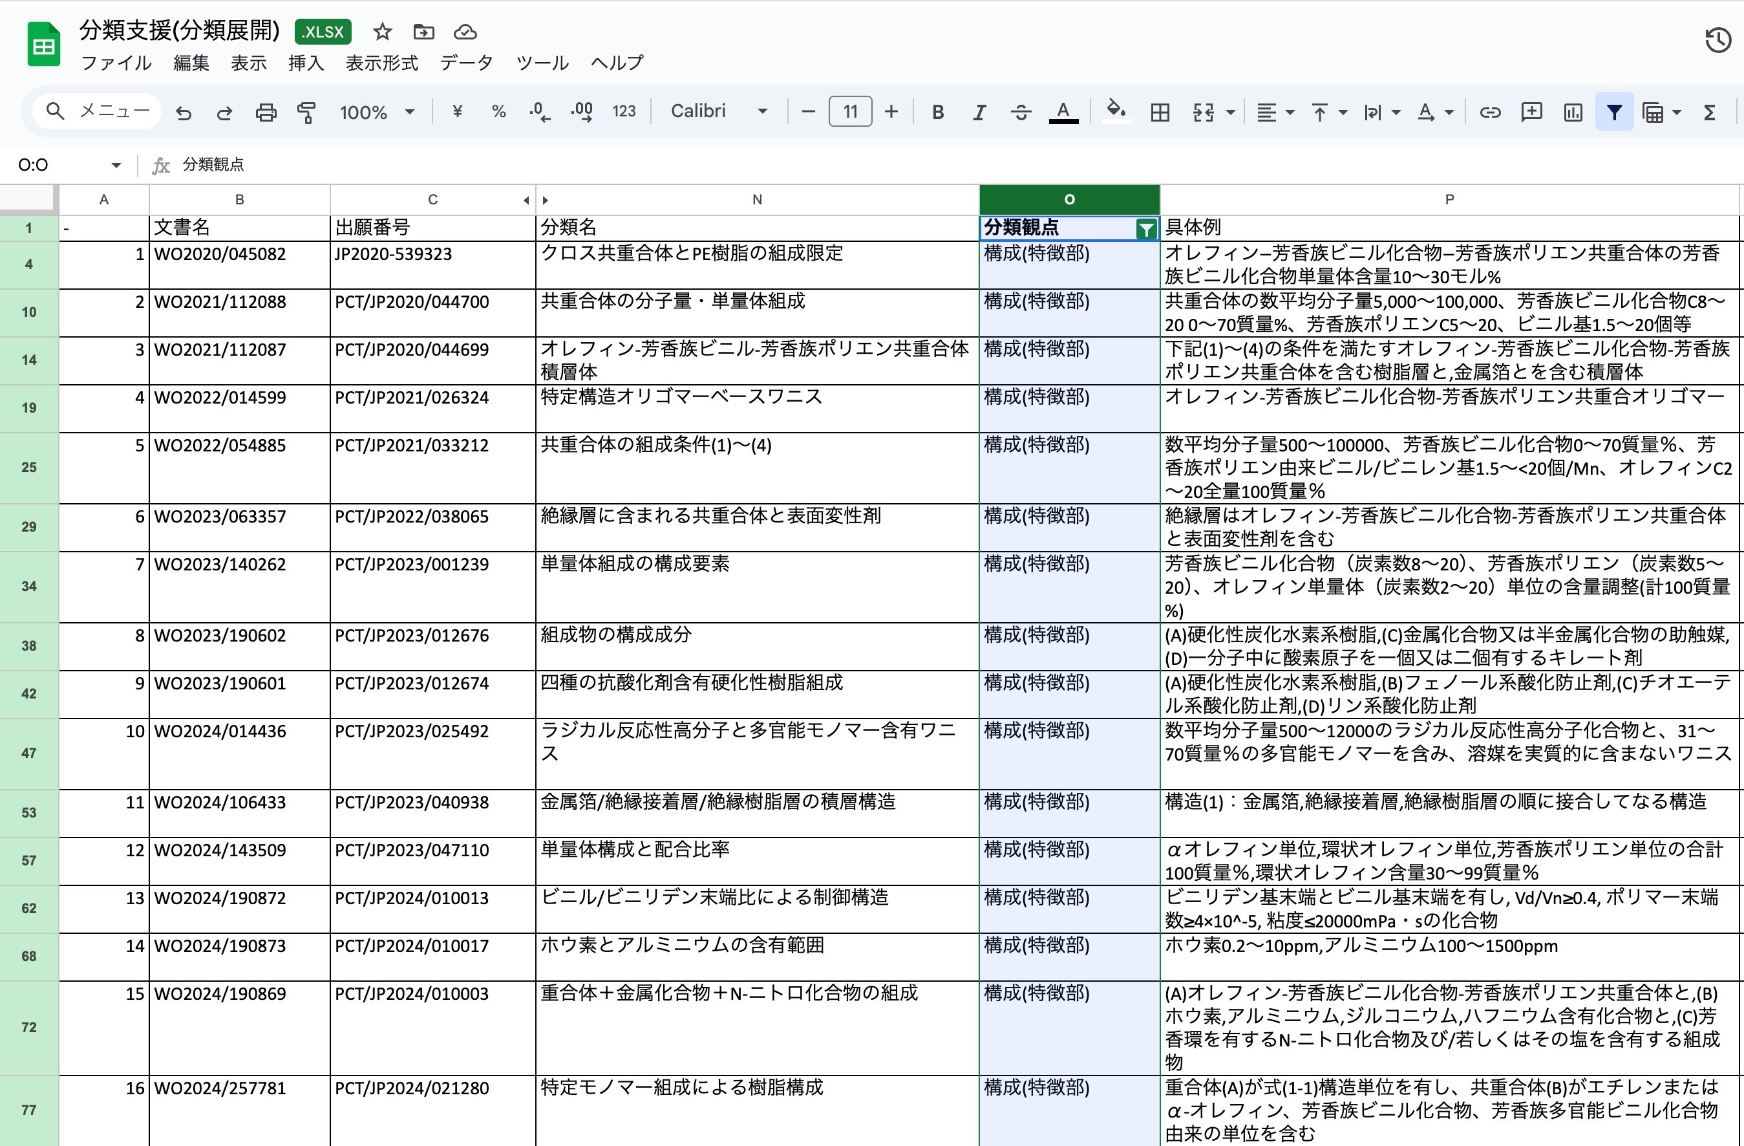Toggle bold formatting

937,112
